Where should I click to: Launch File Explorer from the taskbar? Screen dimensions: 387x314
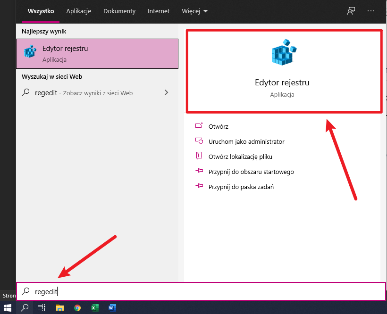[60, 307]
